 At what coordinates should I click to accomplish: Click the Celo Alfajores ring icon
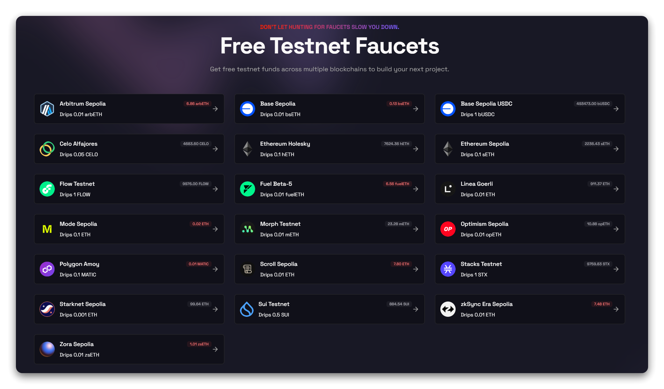click(47, 149)
